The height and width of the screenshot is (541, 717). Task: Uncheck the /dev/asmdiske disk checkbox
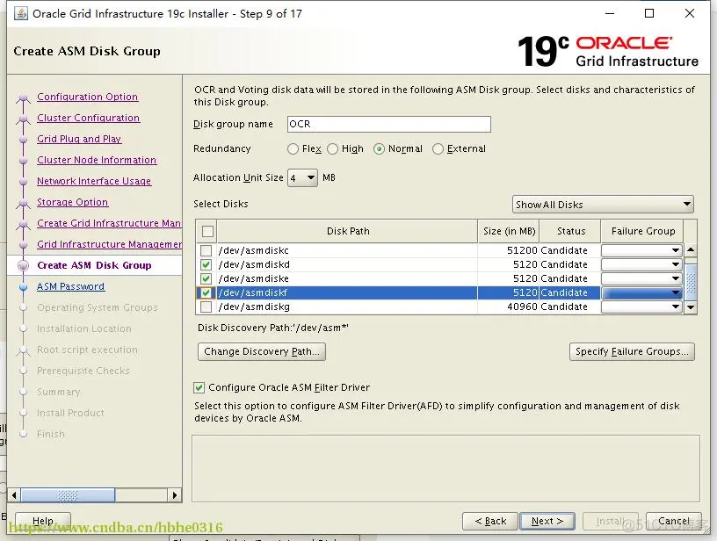click(x=206, y=278)
